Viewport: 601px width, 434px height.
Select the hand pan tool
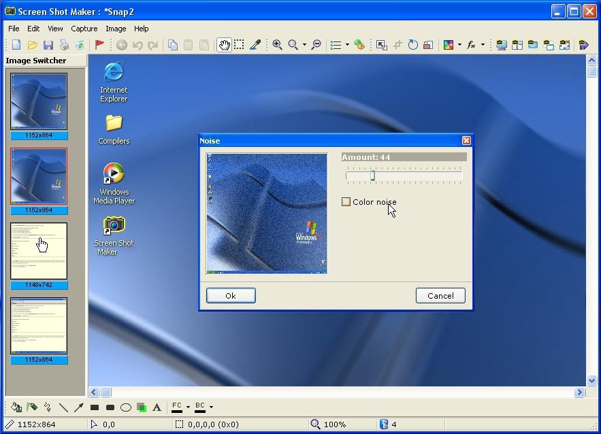point(224,45)
